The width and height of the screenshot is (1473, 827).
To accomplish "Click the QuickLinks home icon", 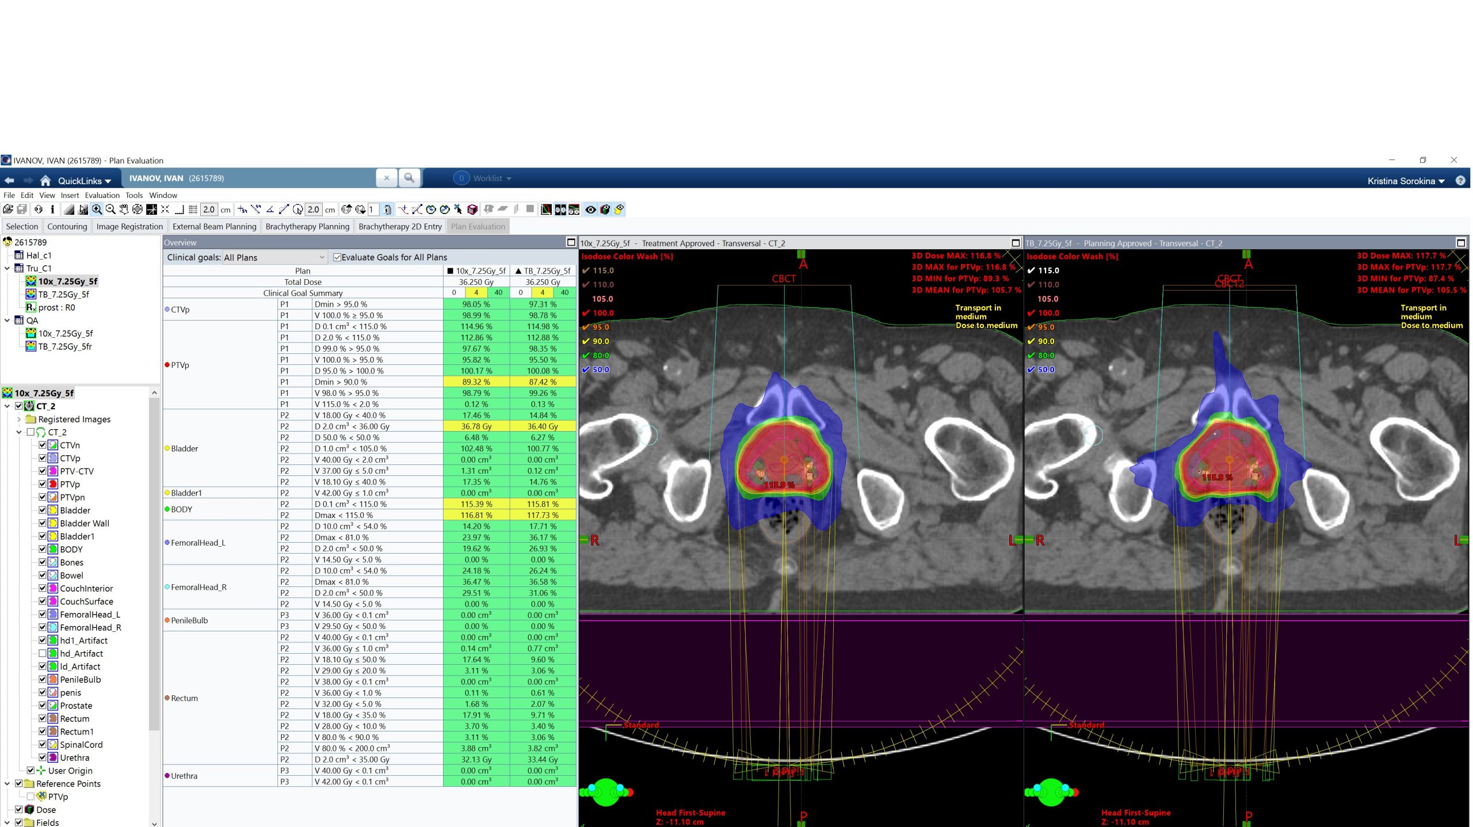I will (45, 181).
